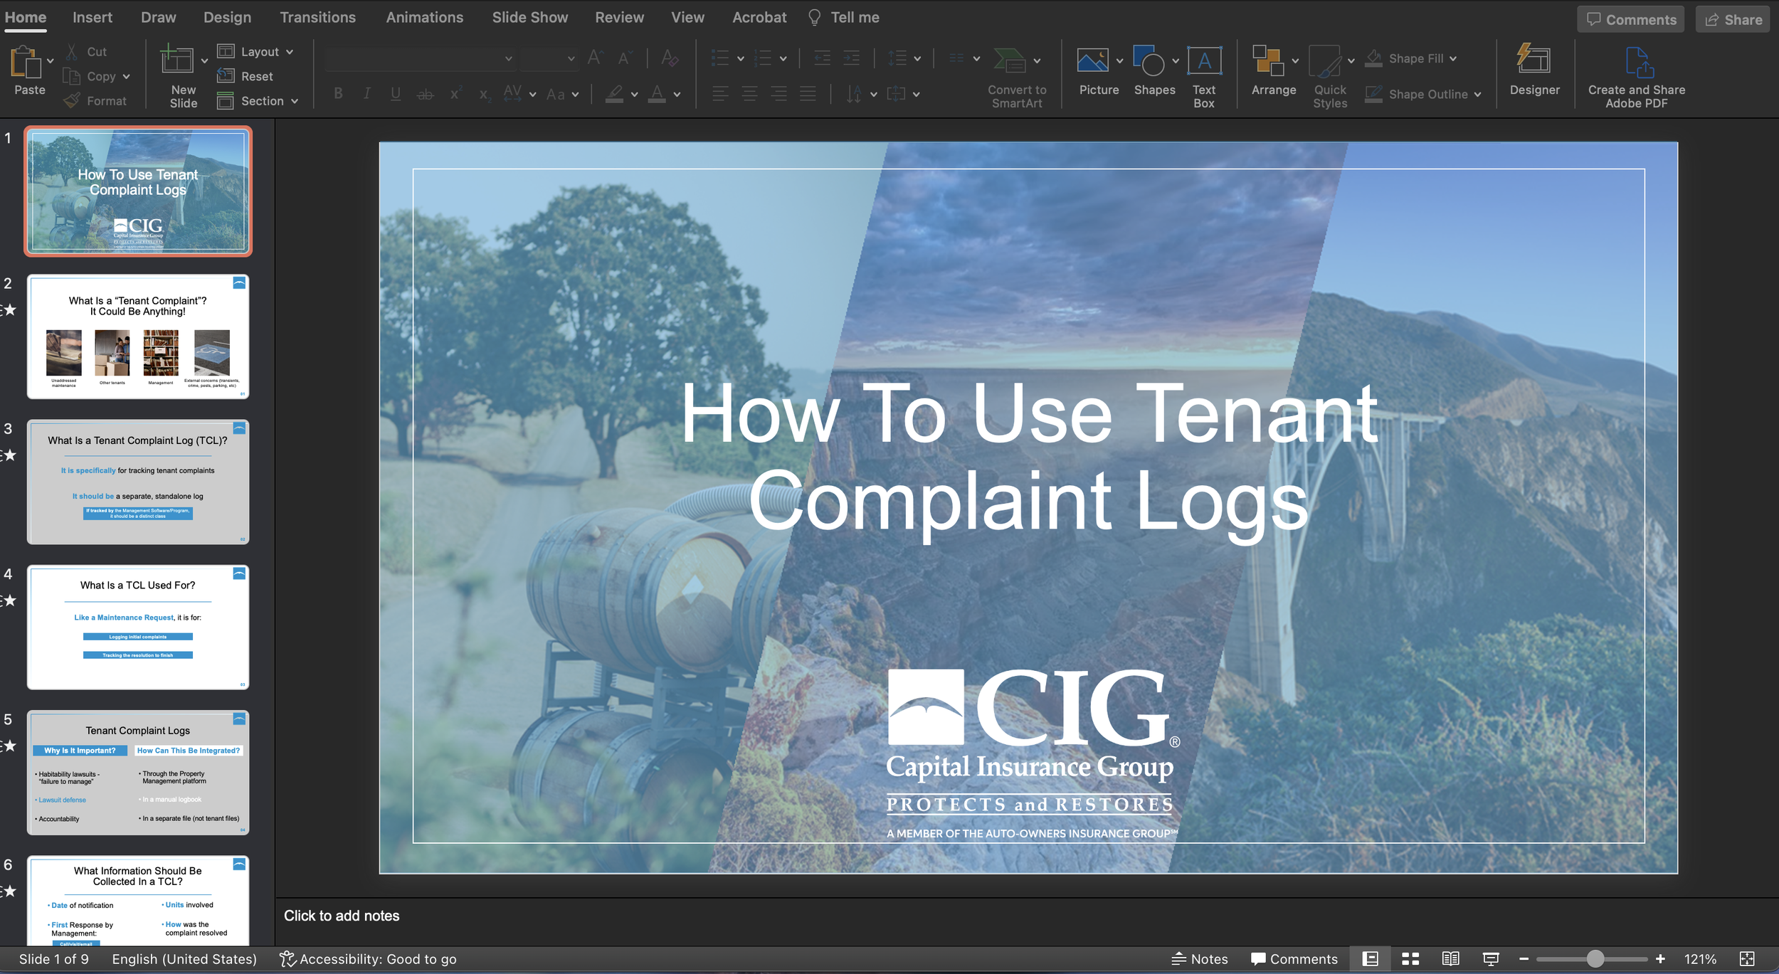
Task: Click the Arrange icon
Action: click(1268, 63)
